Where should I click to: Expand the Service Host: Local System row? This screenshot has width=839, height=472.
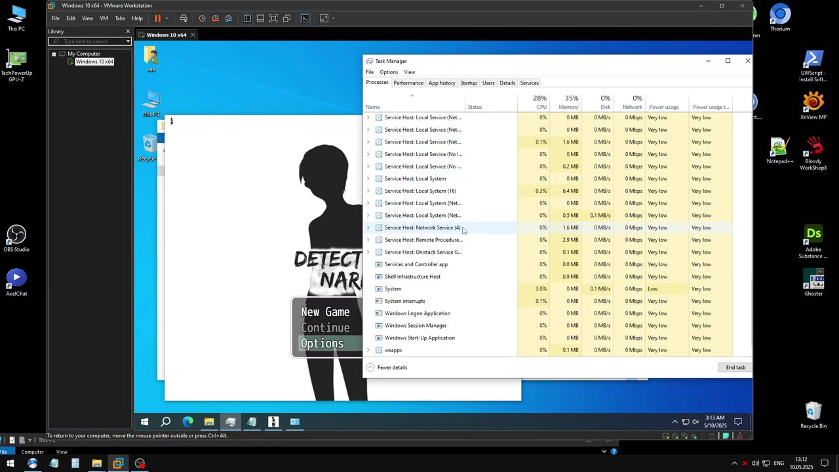click(368, 178)
